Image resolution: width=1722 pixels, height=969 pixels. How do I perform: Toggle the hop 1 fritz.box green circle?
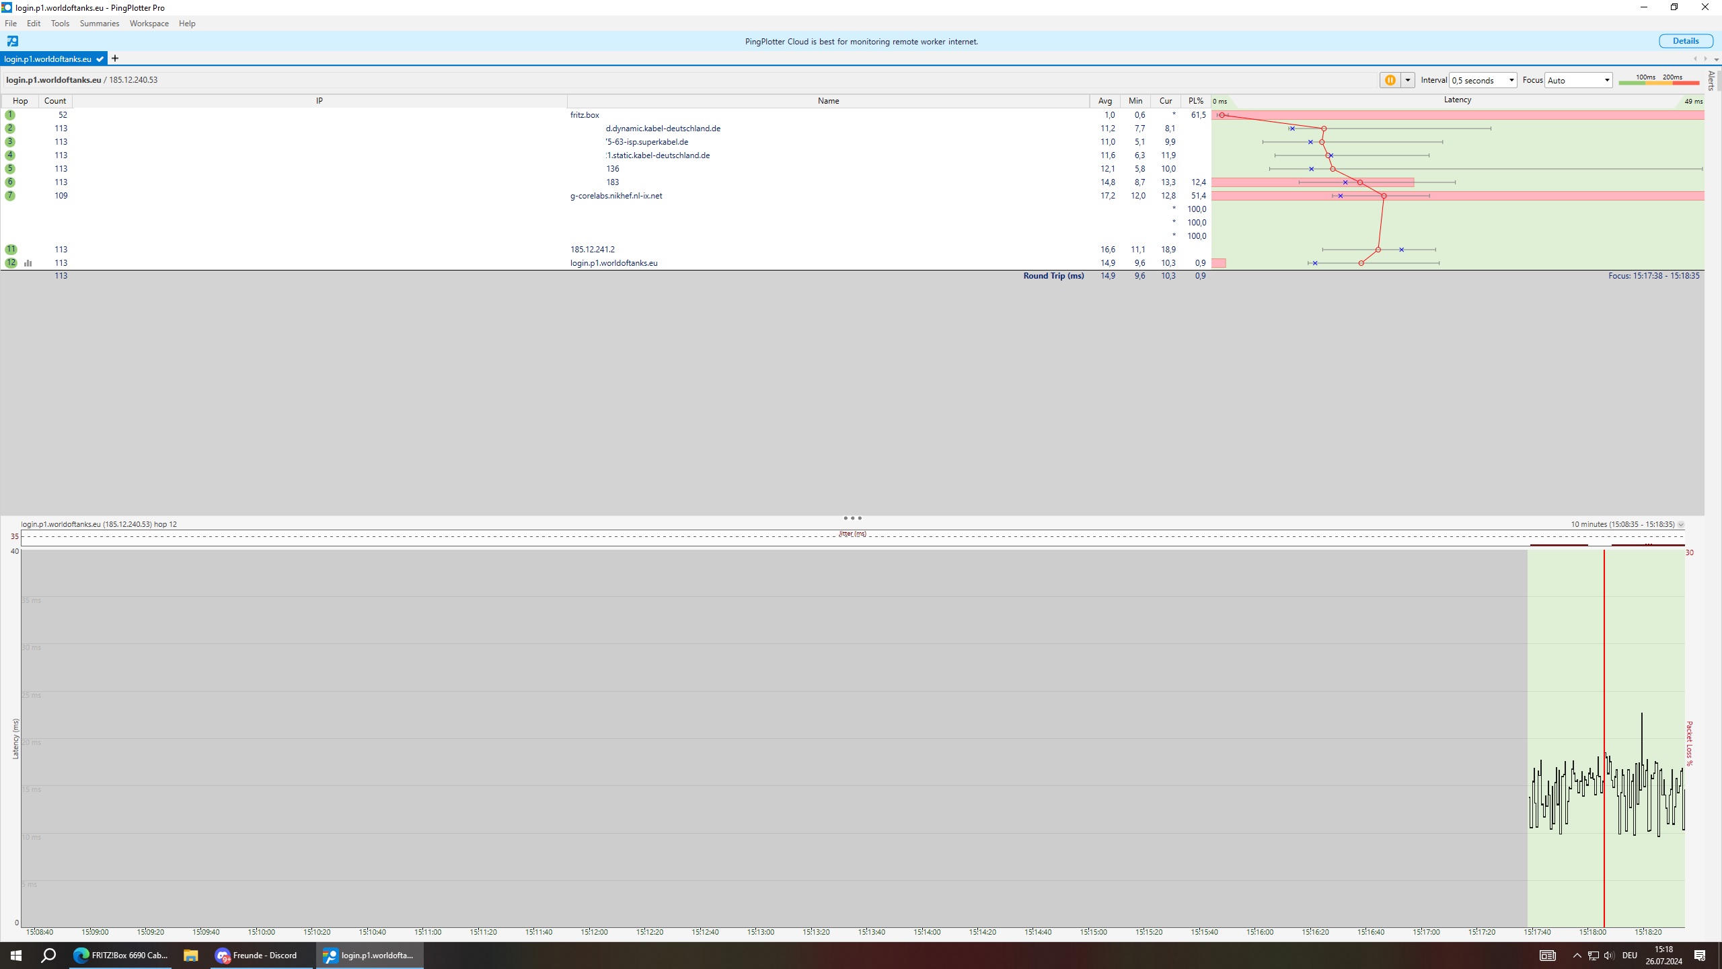pos(10,115)
